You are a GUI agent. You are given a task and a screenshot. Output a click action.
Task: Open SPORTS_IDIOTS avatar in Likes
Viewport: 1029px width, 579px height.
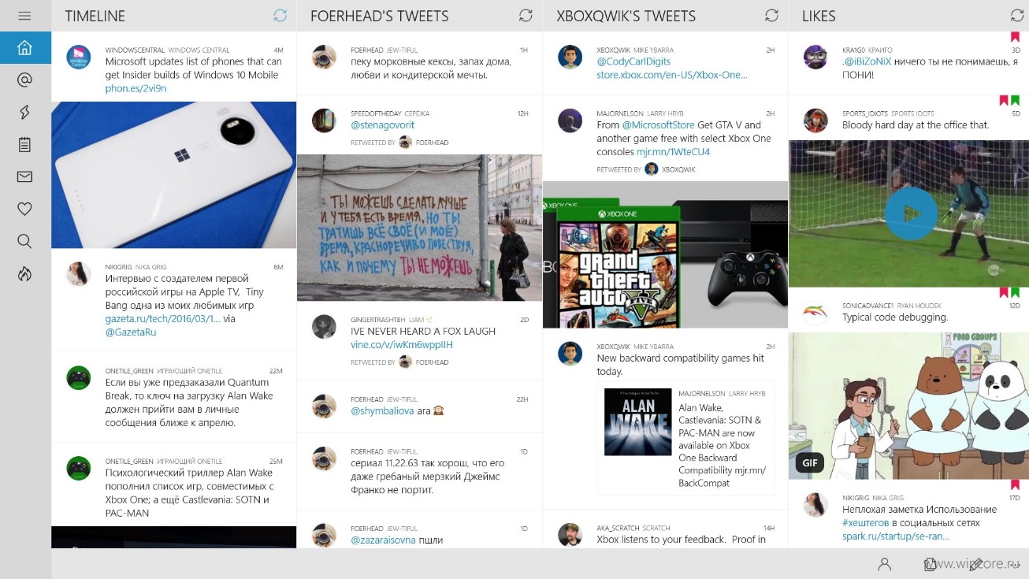pos(815,121)
